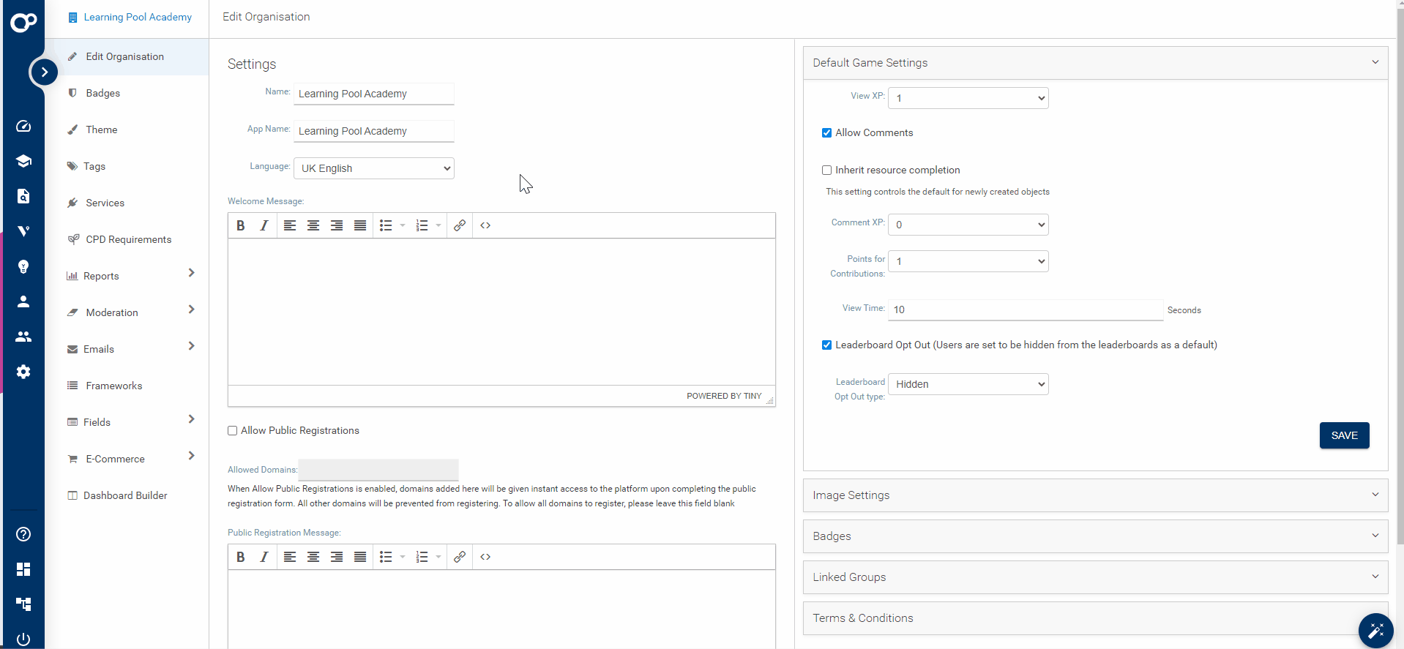This screenshot has width=1404, height=649.
Task: Expand the Terms & Conditions panel
Action: (1095, 618)
